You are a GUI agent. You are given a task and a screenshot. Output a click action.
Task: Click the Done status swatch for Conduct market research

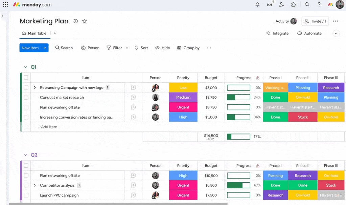click(275, 97)
